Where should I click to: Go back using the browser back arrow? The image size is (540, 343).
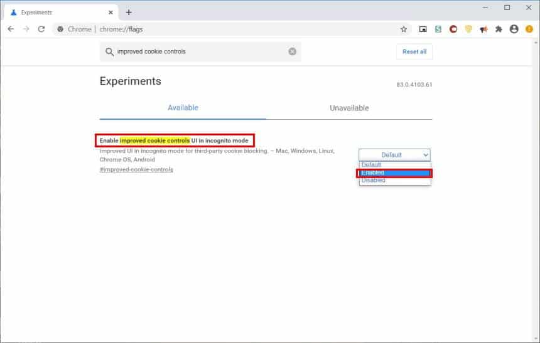click(11, 29)
